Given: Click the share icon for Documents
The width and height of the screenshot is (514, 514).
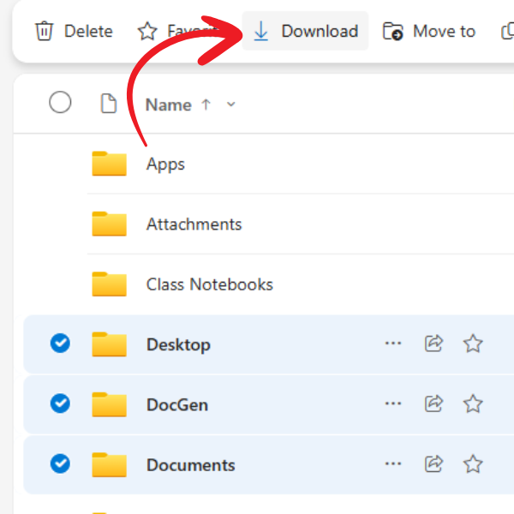Looking at the screenshot, I should 433,464.
